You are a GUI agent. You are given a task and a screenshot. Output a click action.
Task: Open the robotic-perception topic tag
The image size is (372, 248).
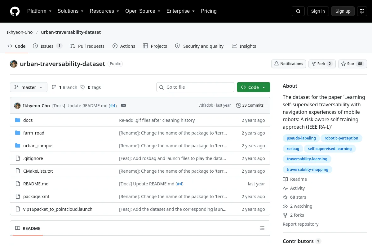(x=341, y=138)
